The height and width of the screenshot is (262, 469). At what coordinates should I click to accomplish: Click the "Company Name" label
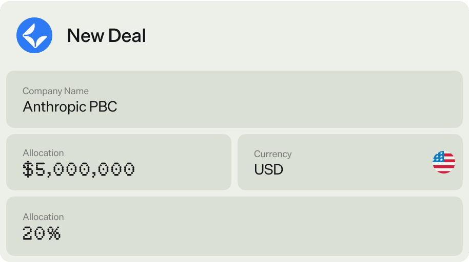click(x=55, y=91)
